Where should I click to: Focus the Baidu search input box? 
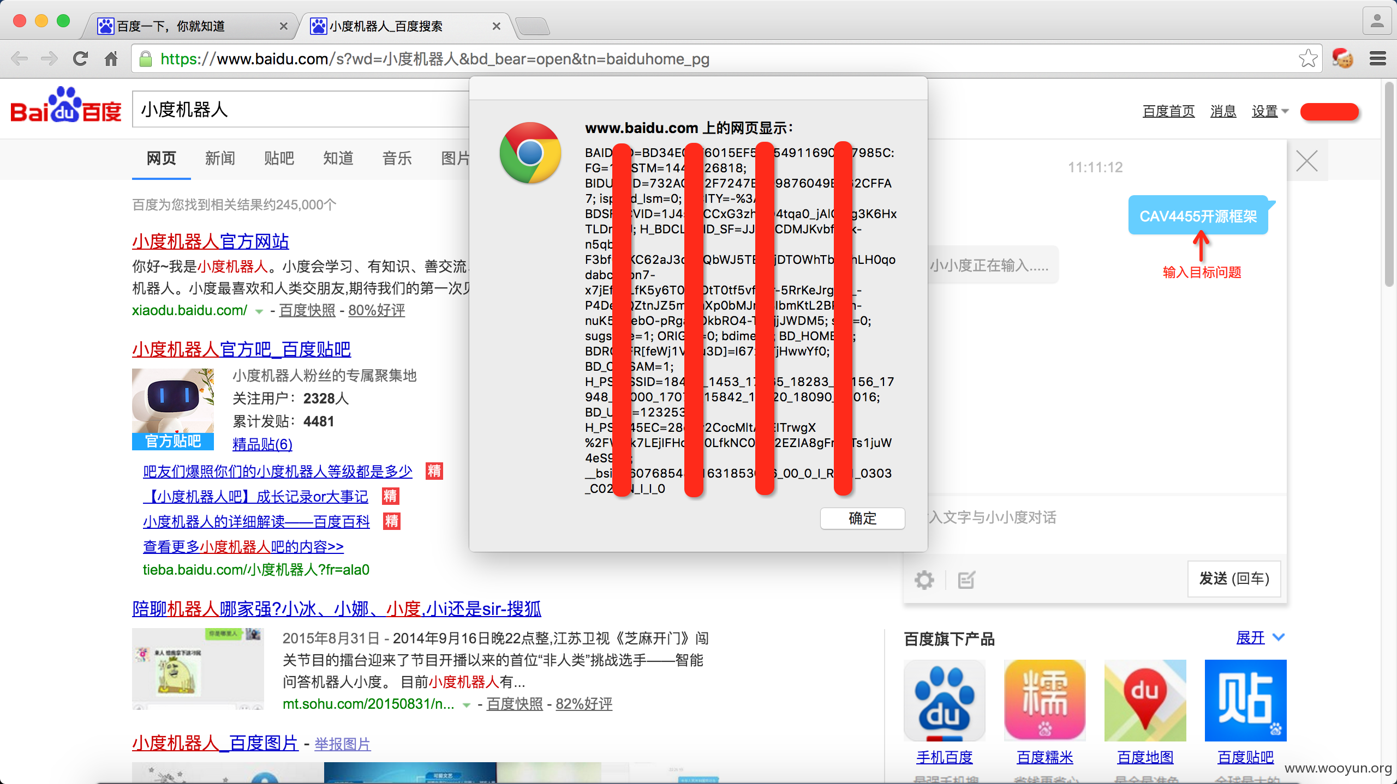coord(300,110)
